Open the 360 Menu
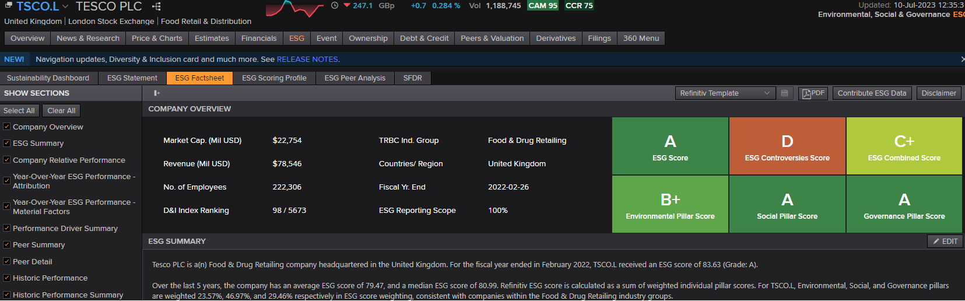Image resolution: width=965 pixels, height=301 pixels. point(641,38)
